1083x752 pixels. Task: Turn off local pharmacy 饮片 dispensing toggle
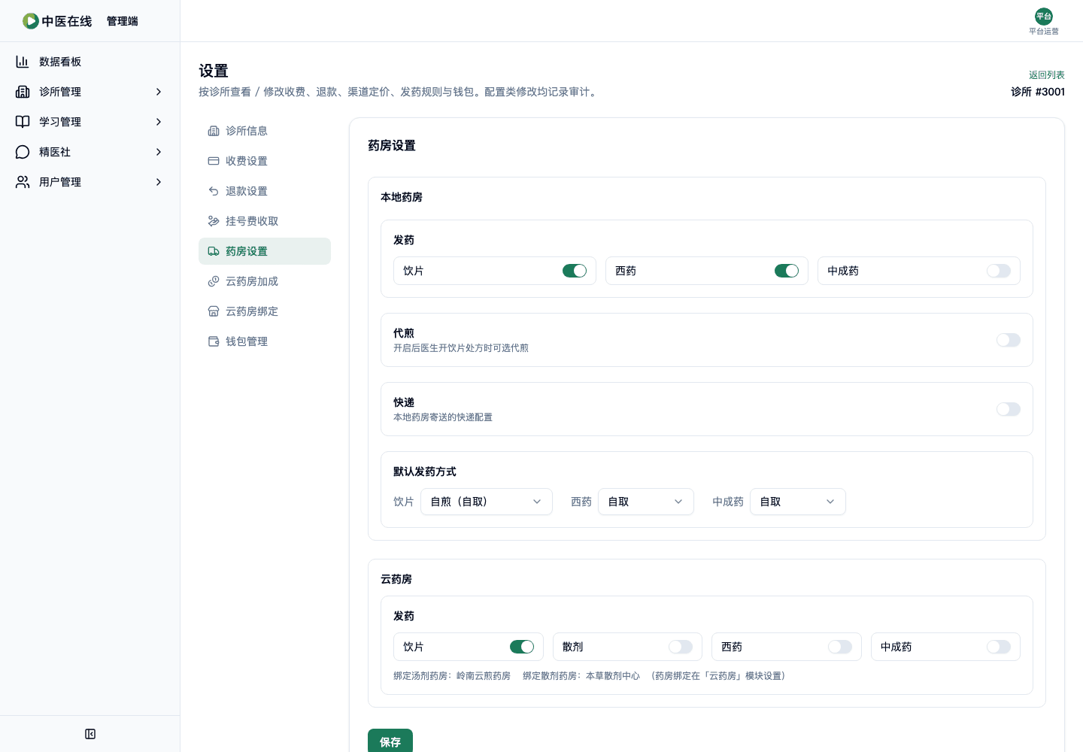click(x=575, y=271)
